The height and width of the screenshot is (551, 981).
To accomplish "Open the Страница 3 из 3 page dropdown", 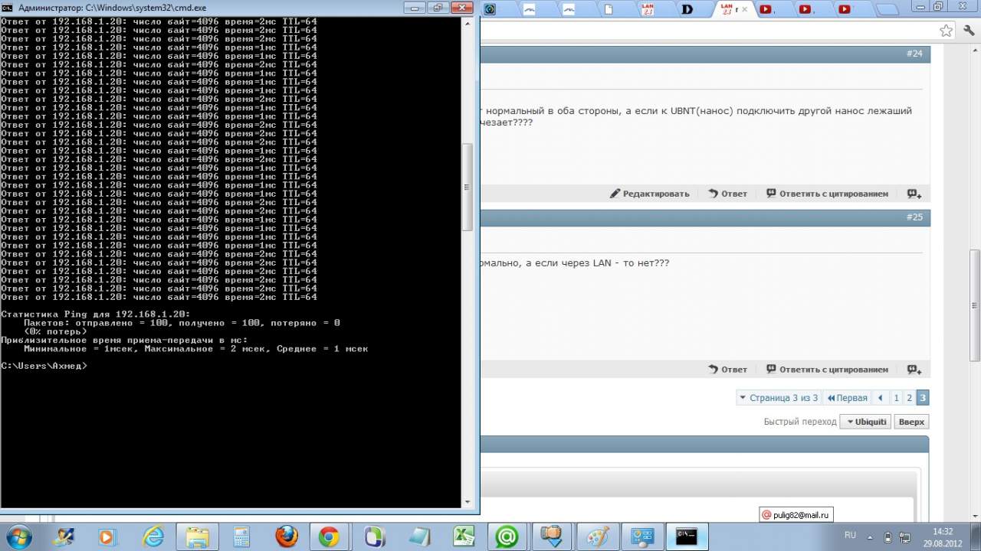I will point(778,398).
